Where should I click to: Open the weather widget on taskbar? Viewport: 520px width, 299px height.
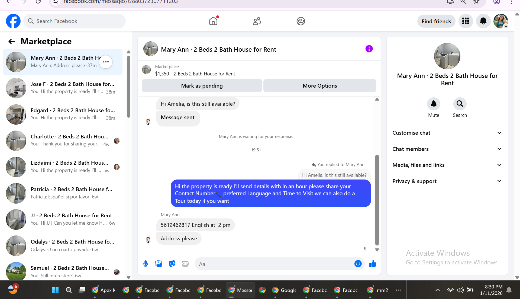(x=13, y=289)
